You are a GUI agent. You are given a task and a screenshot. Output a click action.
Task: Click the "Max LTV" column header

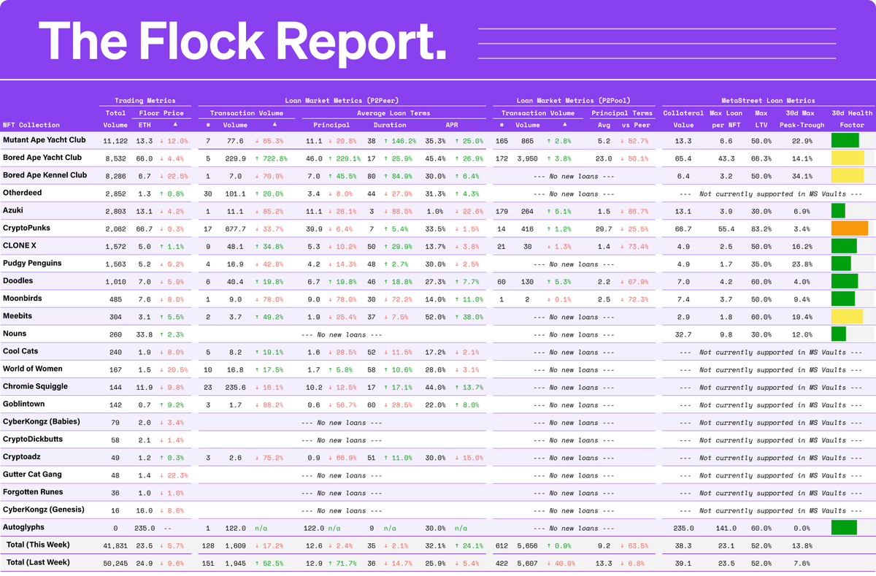click(x=761, y=119)
